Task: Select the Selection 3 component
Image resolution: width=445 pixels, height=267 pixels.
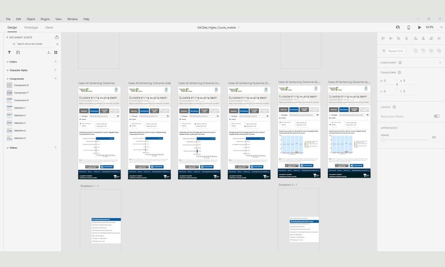Action: (x=20, y=123)
